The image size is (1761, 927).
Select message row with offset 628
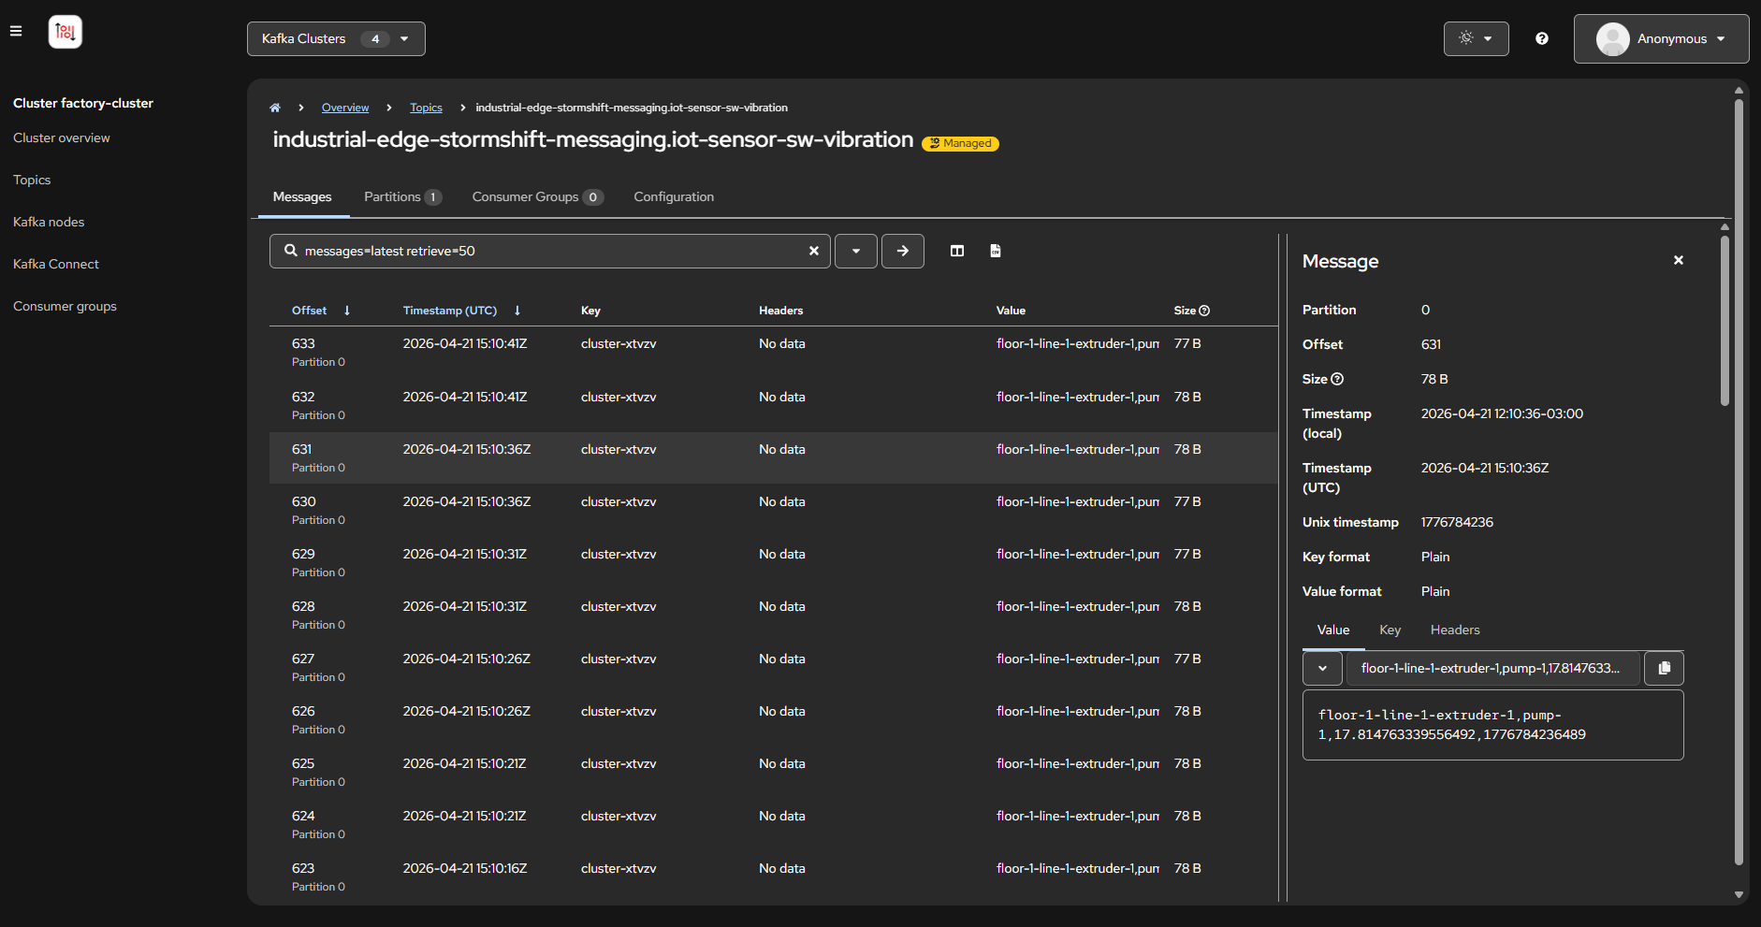774,615
